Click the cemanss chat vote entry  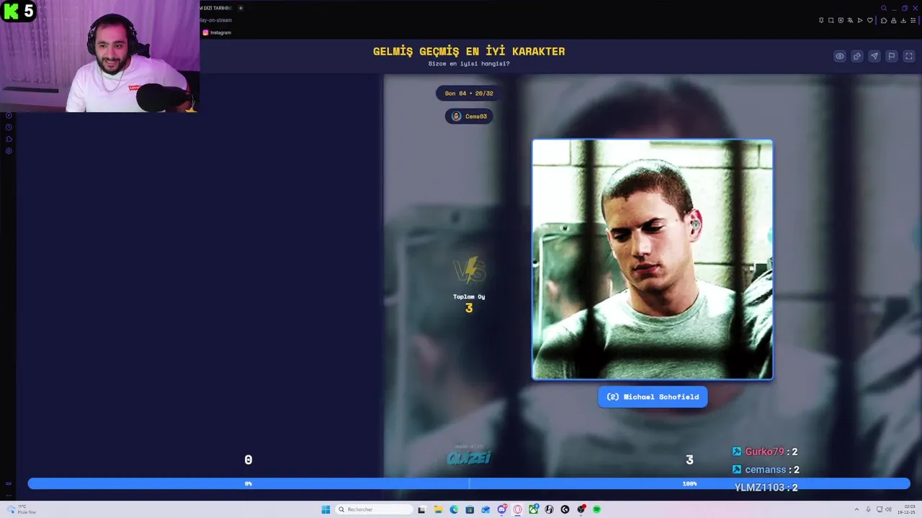(x=766, y=470)
